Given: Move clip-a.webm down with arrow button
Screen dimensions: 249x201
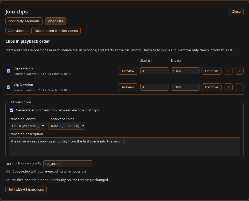Looking at the screenshot, I should pyautogui.click(x=239, y=71).
